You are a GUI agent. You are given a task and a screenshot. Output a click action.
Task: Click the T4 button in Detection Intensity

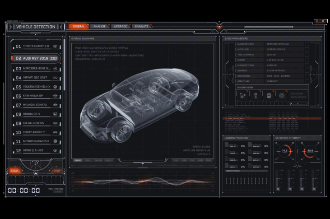[x=314, y=189]
